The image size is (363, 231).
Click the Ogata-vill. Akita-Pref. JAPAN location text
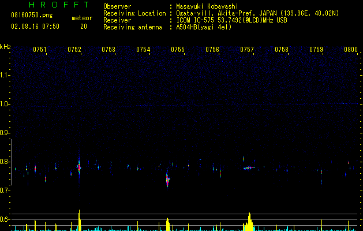point(257,13)
